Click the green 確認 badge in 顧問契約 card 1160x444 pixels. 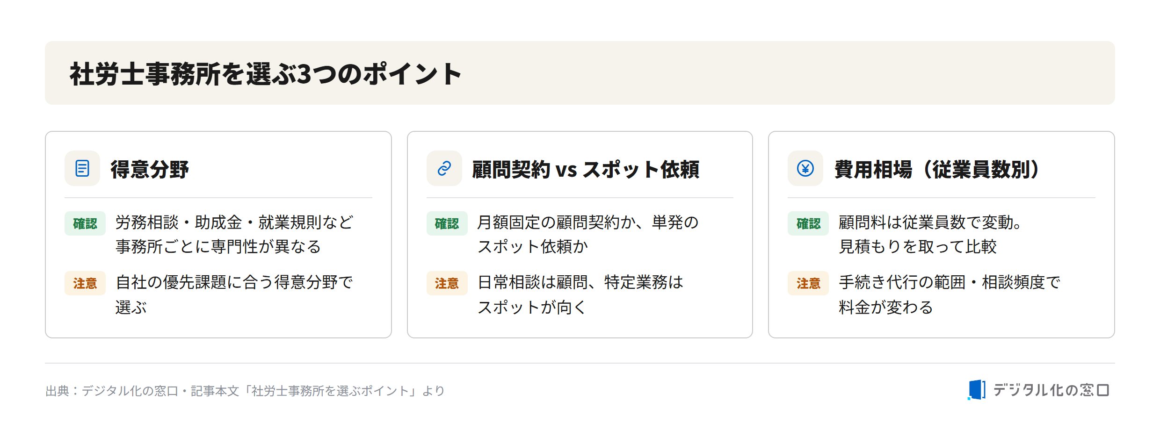[447, 223]
